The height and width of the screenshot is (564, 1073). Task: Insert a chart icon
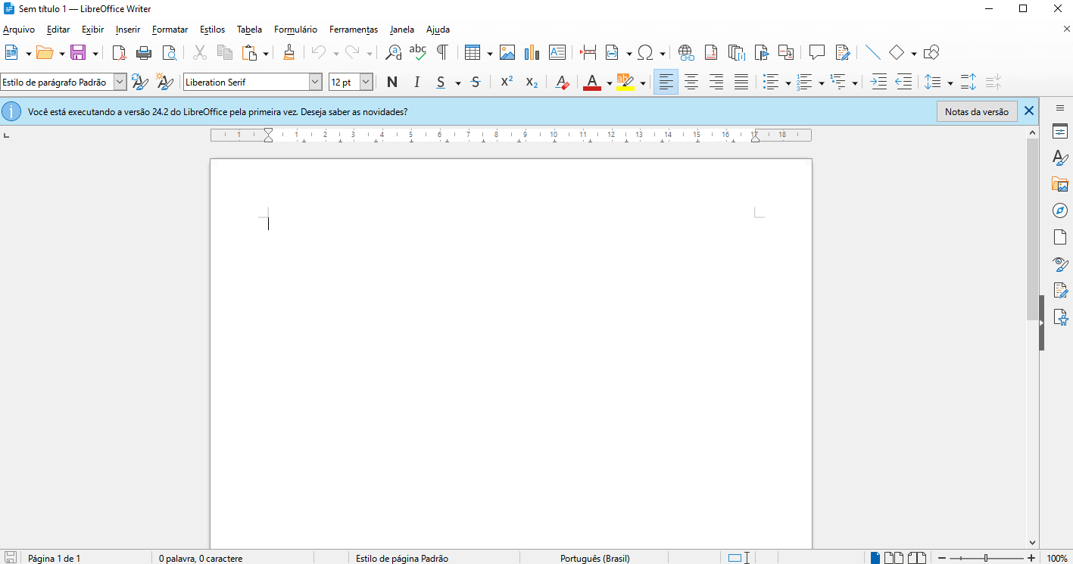[532, 53]
